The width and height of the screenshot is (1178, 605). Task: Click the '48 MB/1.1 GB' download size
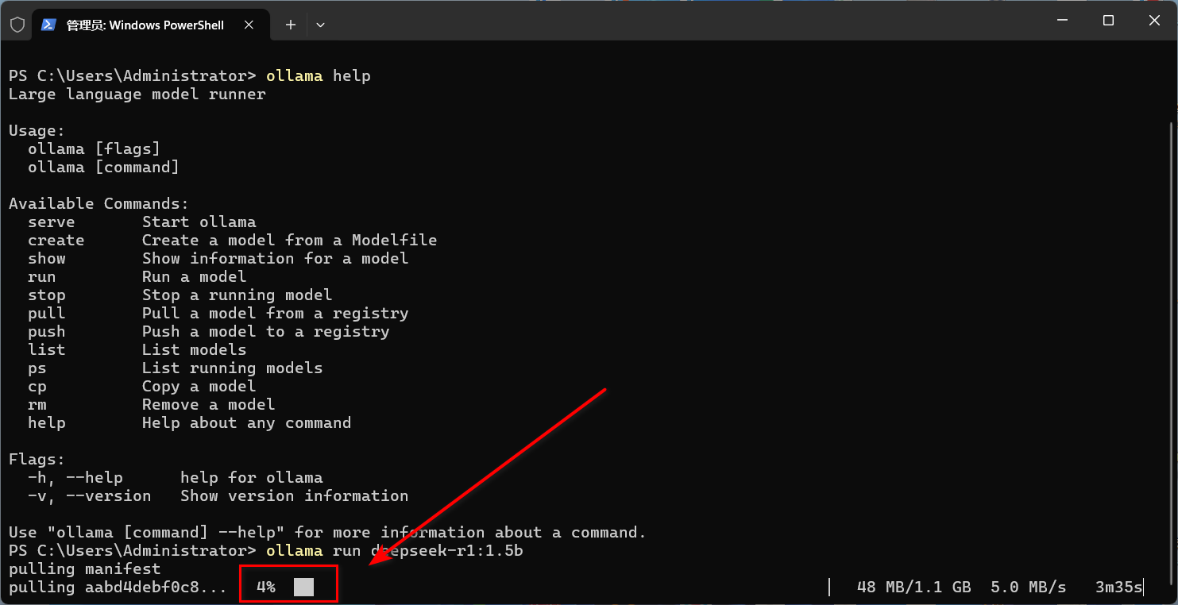point(914,588)
